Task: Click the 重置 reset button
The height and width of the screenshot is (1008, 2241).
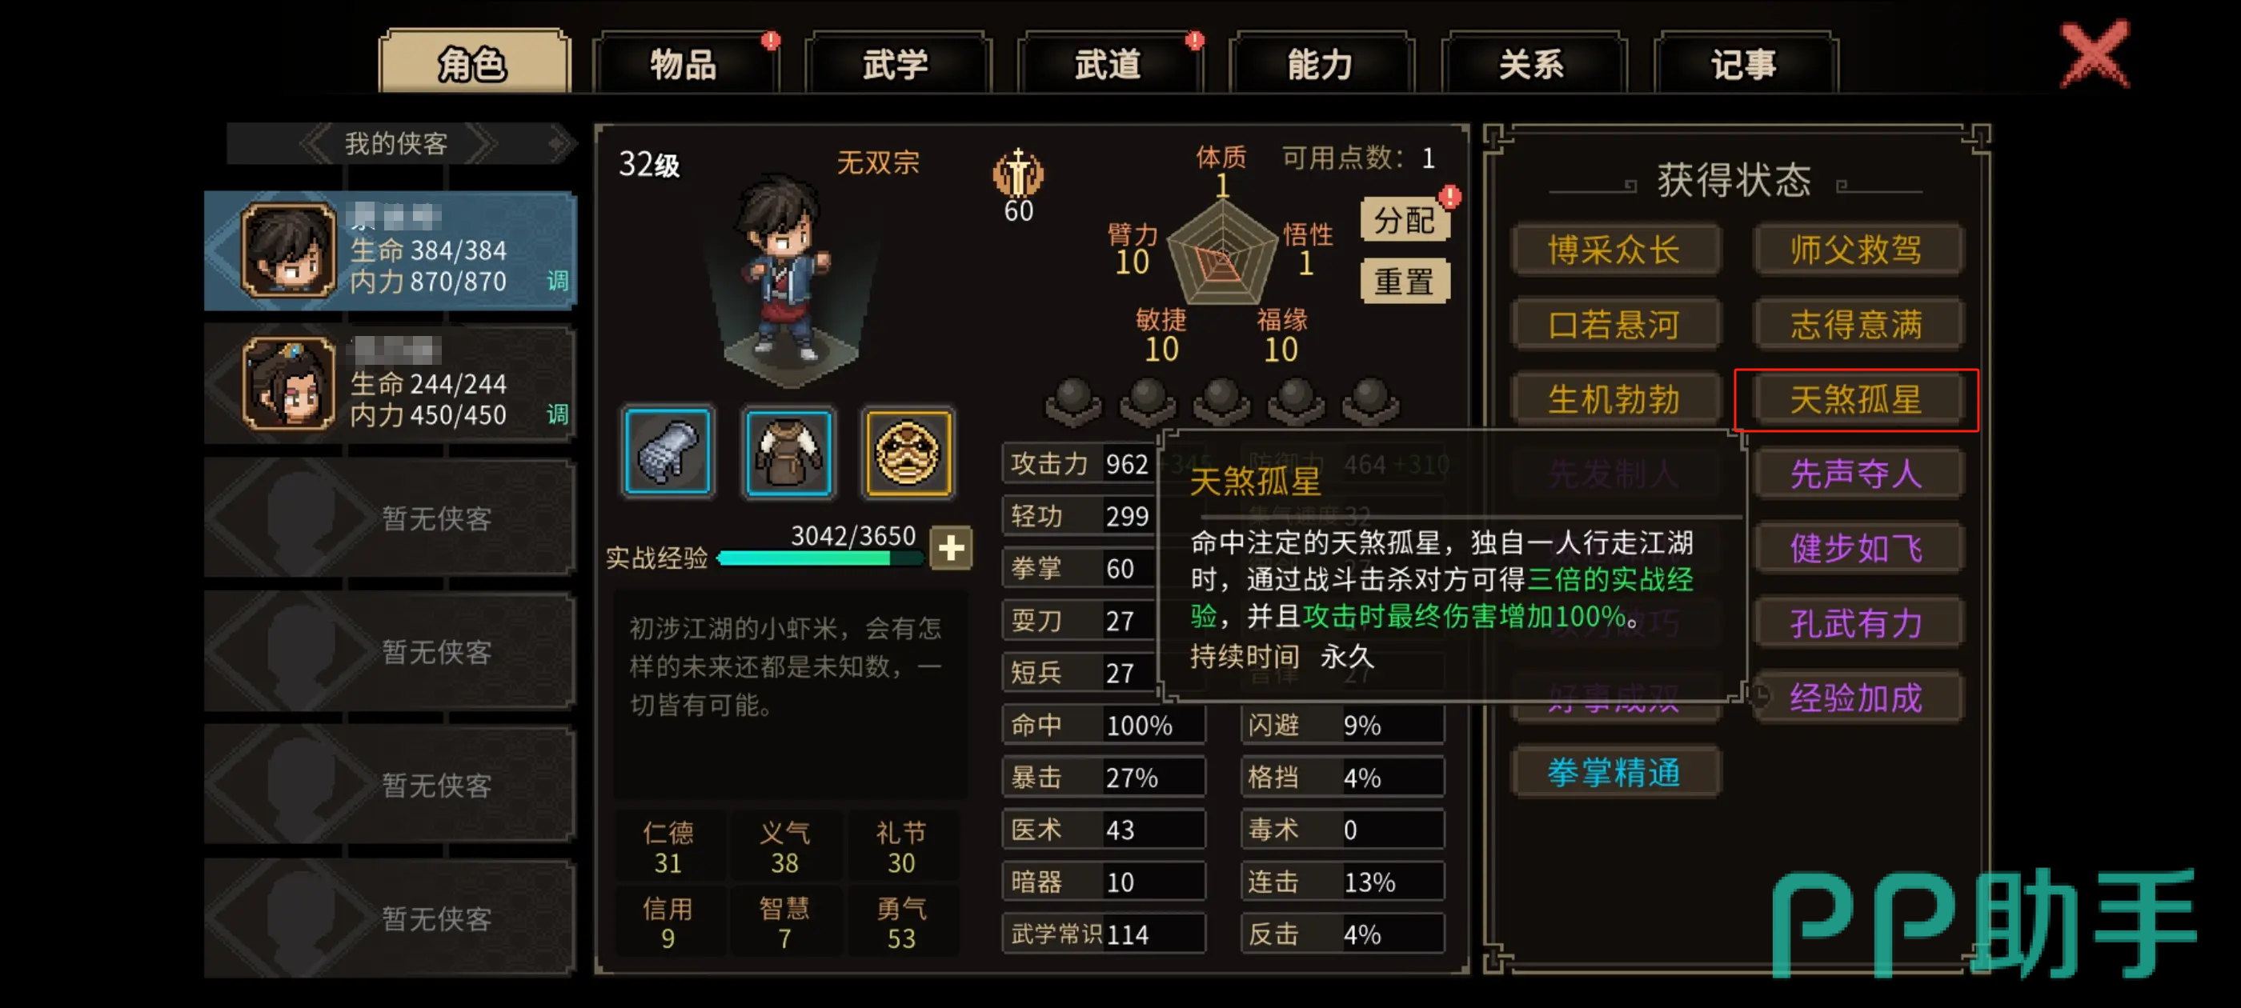Action: (1404, 281)
